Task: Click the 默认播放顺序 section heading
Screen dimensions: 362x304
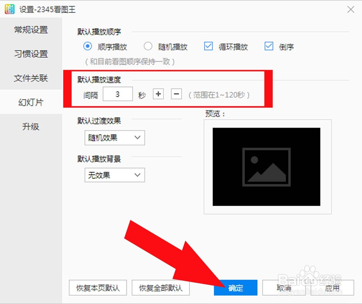Action: tap(99, 32)
